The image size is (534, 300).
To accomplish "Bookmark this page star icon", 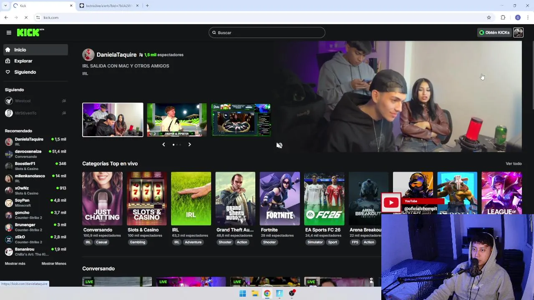I will click(489, 17).
